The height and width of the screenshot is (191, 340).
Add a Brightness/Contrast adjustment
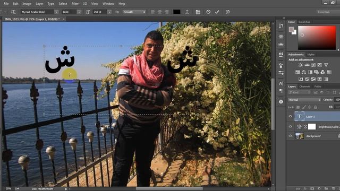(300, 65)
